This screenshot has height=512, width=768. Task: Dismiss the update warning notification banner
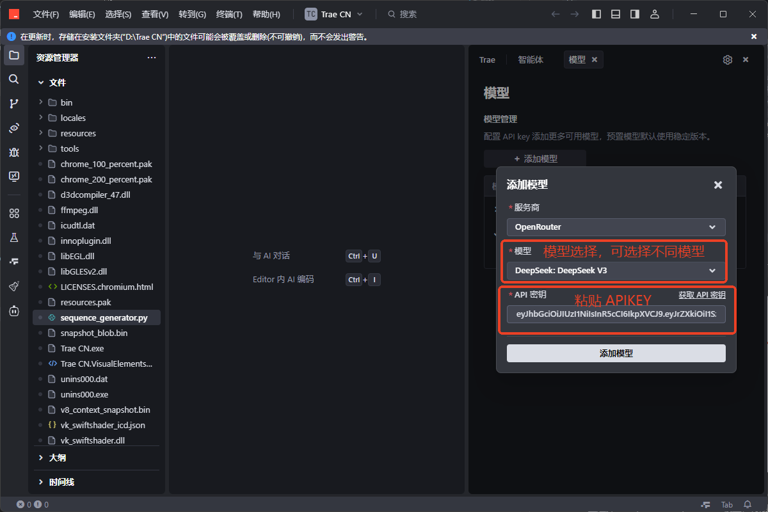754,37
